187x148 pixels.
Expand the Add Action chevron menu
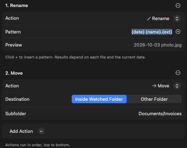coord(41,131)
